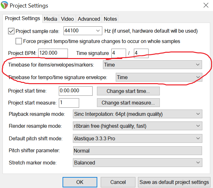Screen dimensions: 213x188
Task: Click the Project BPM input field
Action: pos(53,53)
